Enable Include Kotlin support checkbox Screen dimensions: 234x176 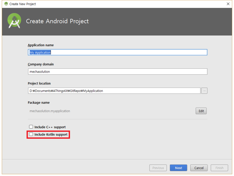click(x=31, y=134)
